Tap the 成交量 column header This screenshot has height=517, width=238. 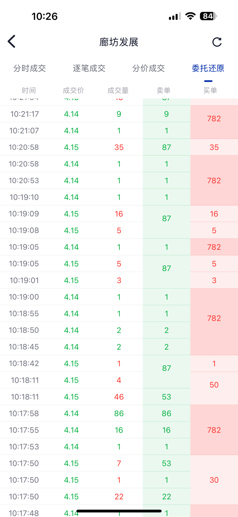click(x=118, y=90)
